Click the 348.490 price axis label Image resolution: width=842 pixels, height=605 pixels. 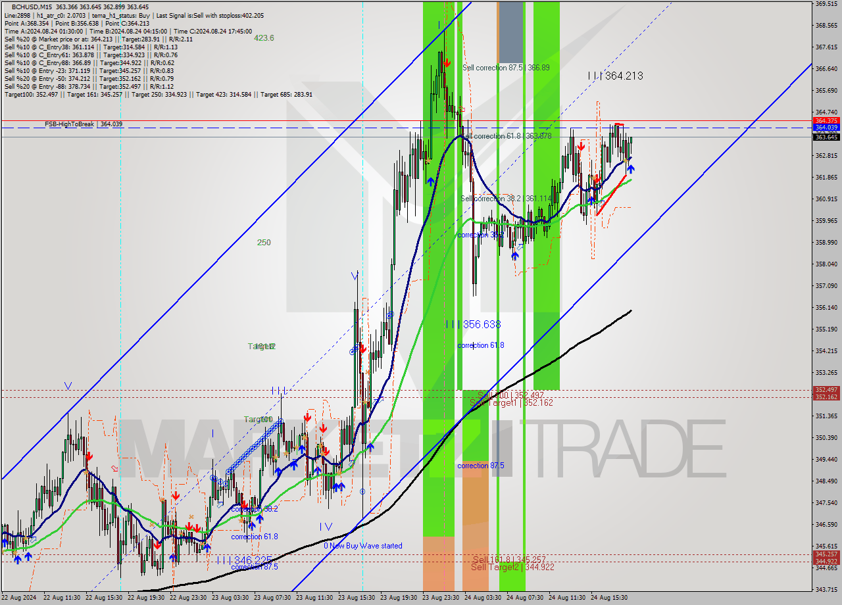[x=826, y=481]
